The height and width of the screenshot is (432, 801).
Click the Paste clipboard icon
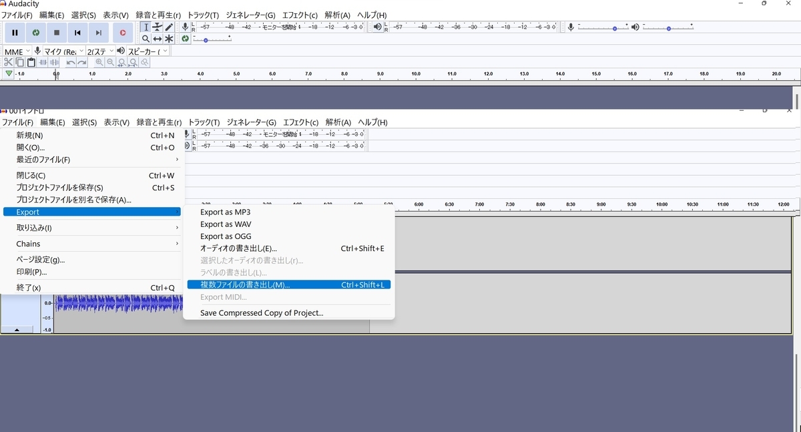pyautogui.click(x=31, y=62)
